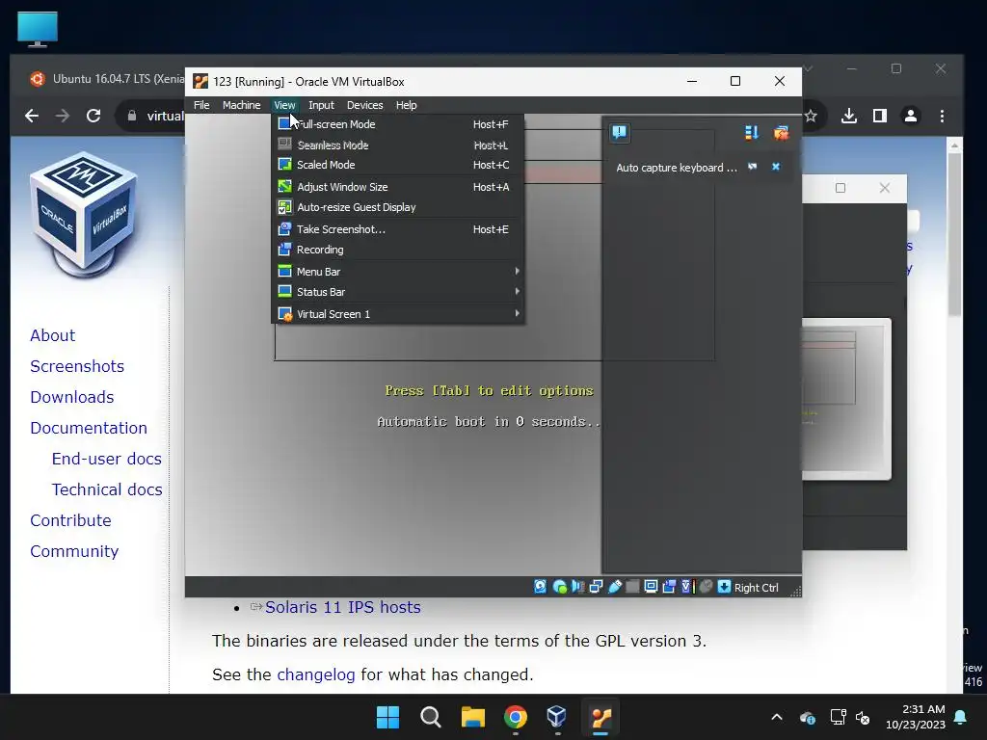Click the mouse integration status icon
Image resolution: width=987 pixels, height=740 pixels.
(706, 587)
